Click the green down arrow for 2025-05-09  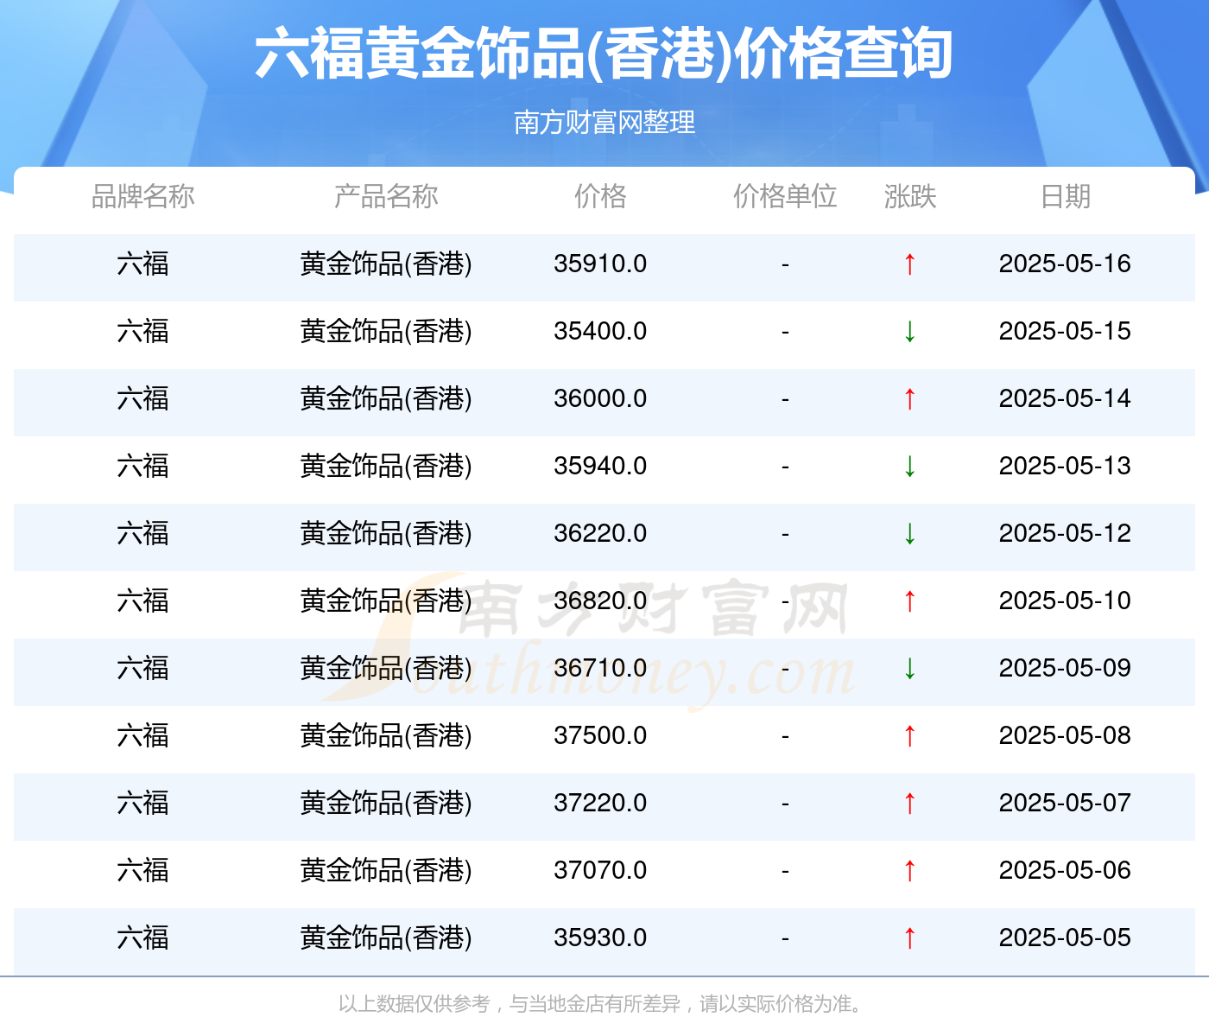coord(909,668)
